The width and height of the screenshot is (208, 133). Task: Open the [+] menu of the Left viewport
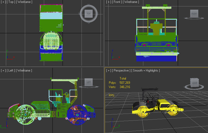pos(3,70)
